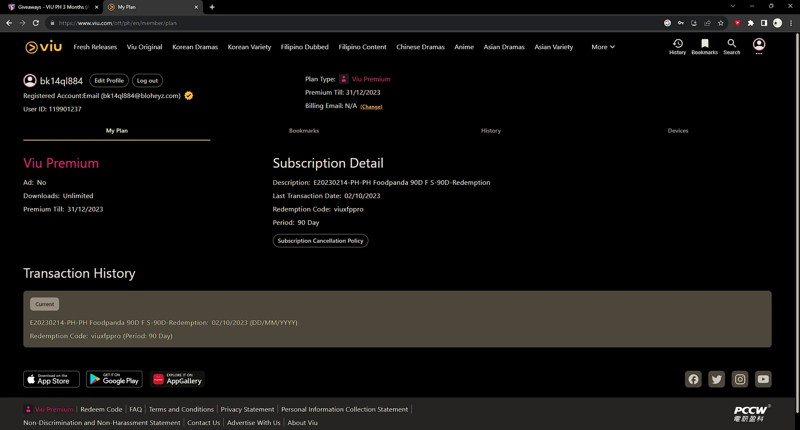Open the YouTube social icon
Viewport: 800px width, 430px height.
[763, 379]
